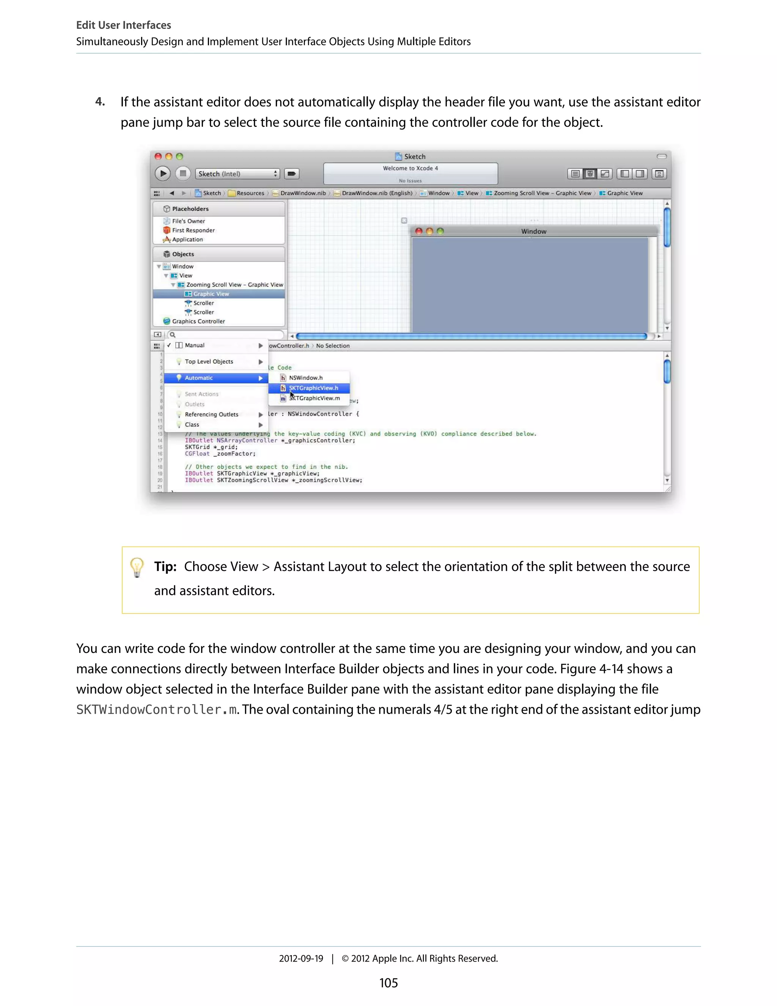Viewport: 777px width, 1006px height.
Task: Select SKTGraphicView.h from the submenu
Action: [309, 388]
